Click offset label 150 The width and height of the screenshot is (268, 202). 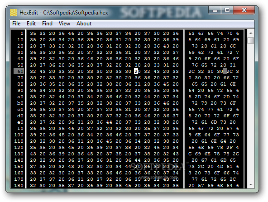pos(19,166)
